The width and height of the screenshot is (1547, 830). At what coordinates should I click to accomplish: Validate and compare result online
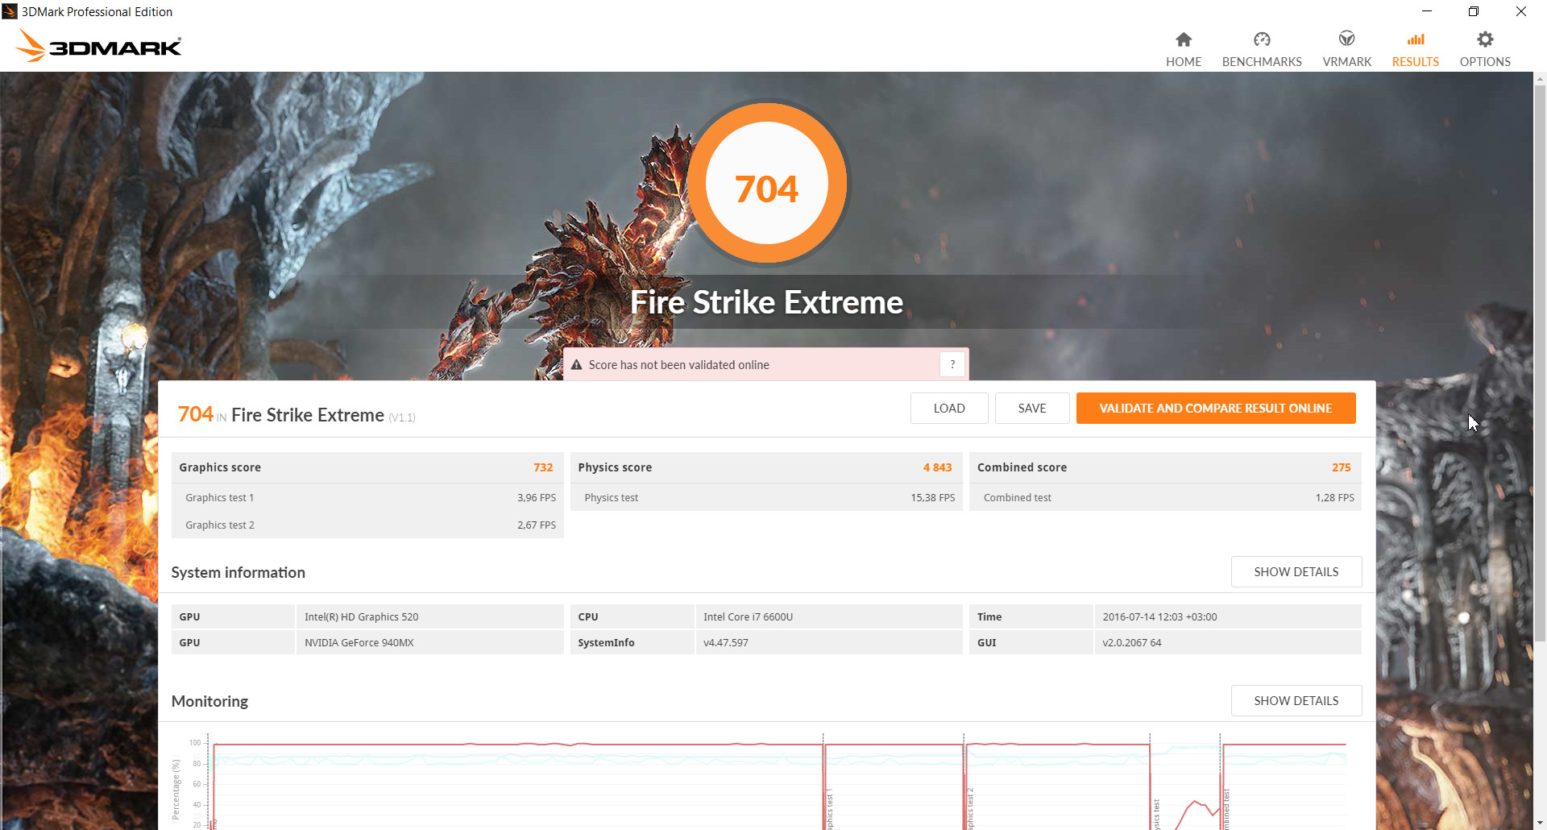click(1216, 409)
